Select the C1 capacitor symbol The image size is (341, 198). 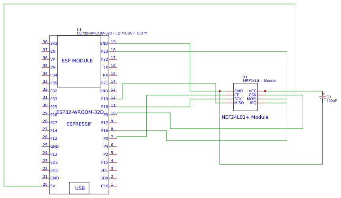322,97
